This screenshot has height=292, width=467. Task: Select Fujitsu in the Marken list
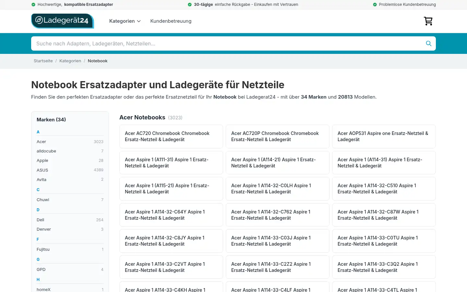70,249
